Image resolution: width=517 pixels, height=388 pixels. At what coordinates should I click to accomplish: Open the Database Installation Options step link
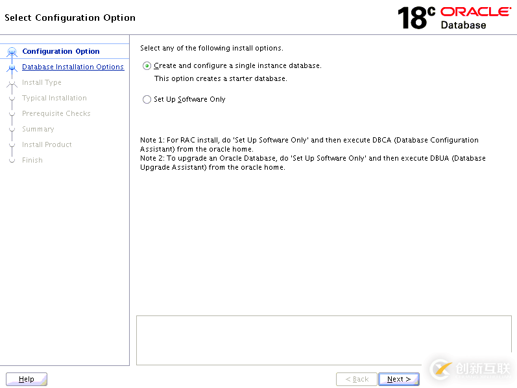73,67
